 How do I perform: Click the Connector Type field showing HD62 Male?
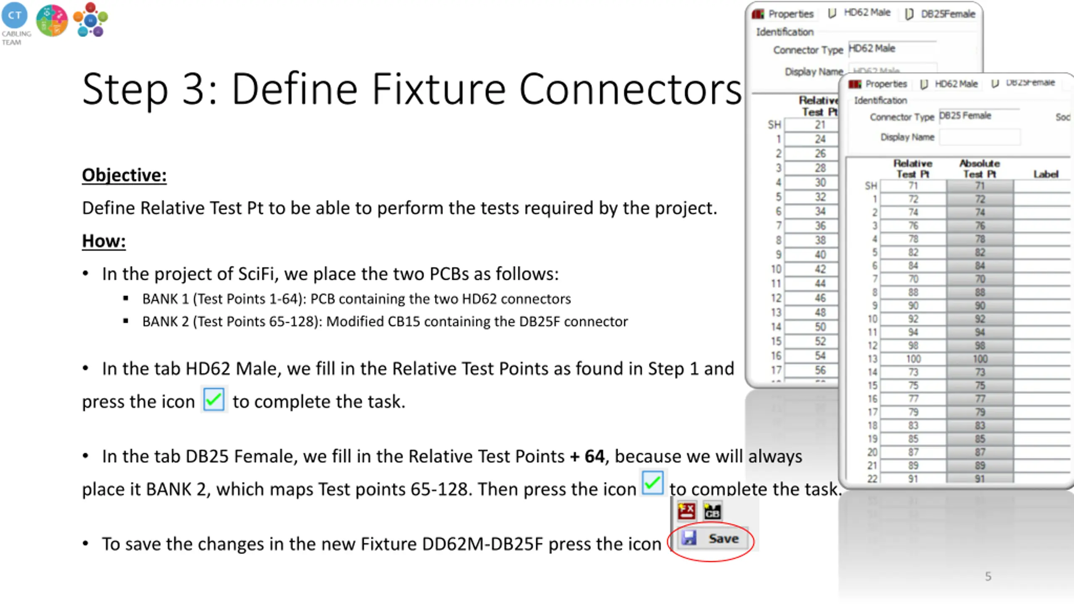click(892, 49)
